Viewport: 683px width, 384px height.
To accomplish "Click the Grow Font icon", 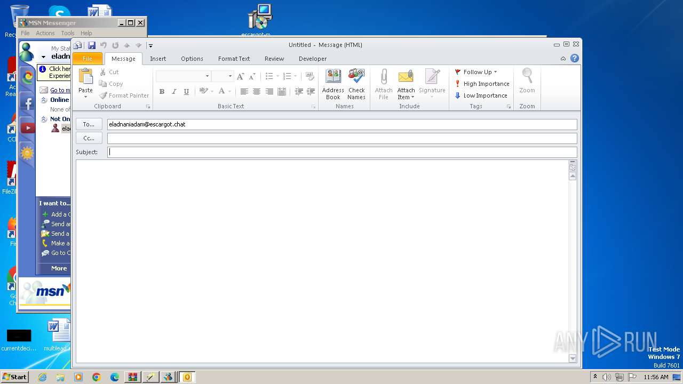I will click(x=240, y=76).
